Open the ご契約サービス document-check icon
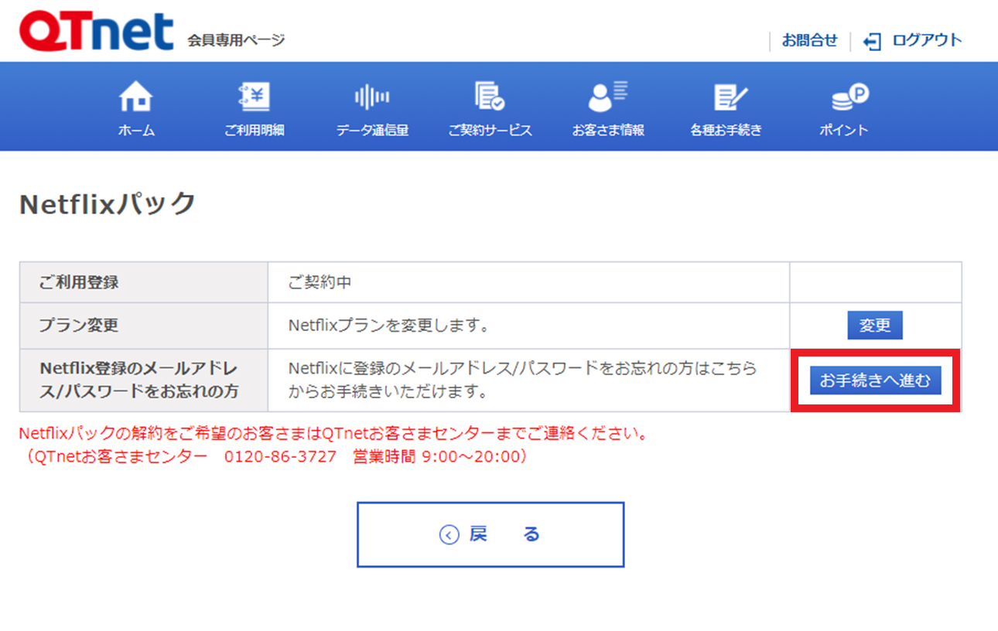The width and height of the screenshot is (998, 631). tap(490, 97)
